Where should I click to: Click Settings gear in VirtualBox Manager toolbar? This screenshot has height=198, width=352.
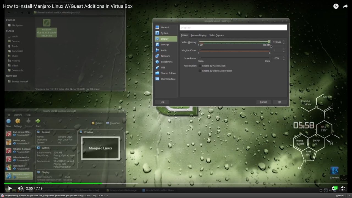[18, 121]
